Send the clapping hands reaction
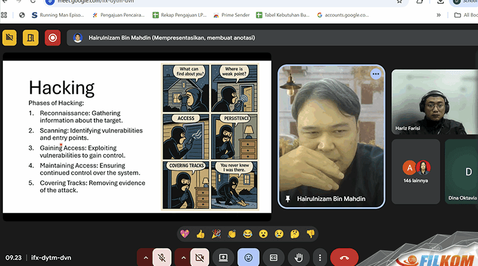 pos(231,233)
